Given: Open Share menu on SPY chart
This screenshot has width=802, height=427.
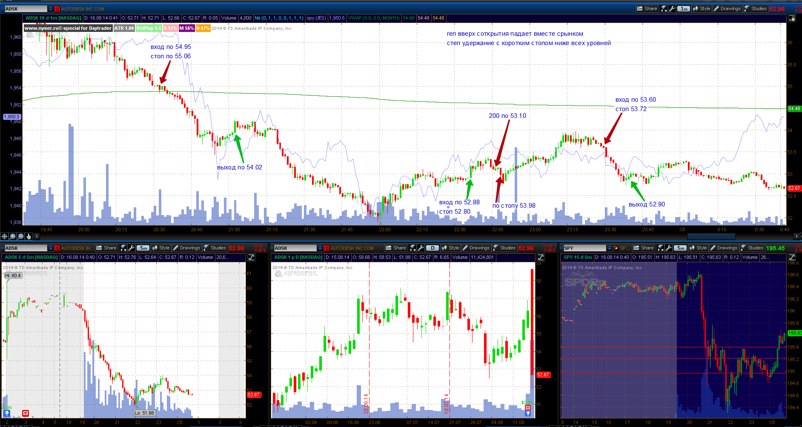Looking at the screenshot, I should tap(644, 248).
